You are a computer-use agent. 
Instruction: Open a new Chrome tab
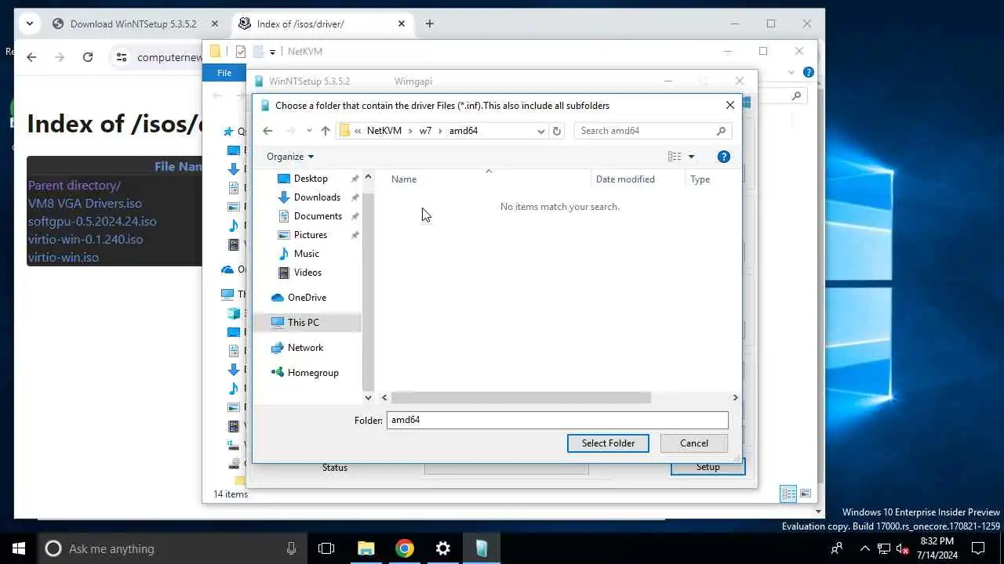[429, 23]
